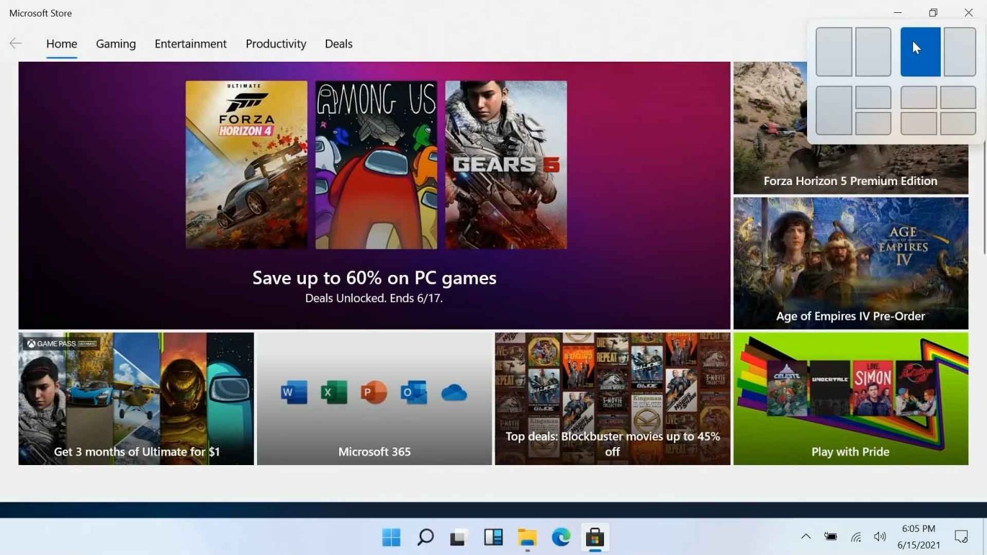This screenshot has height=555, width=987.
Task: Open the volume control from the system tray
Action: coord(880,536)
